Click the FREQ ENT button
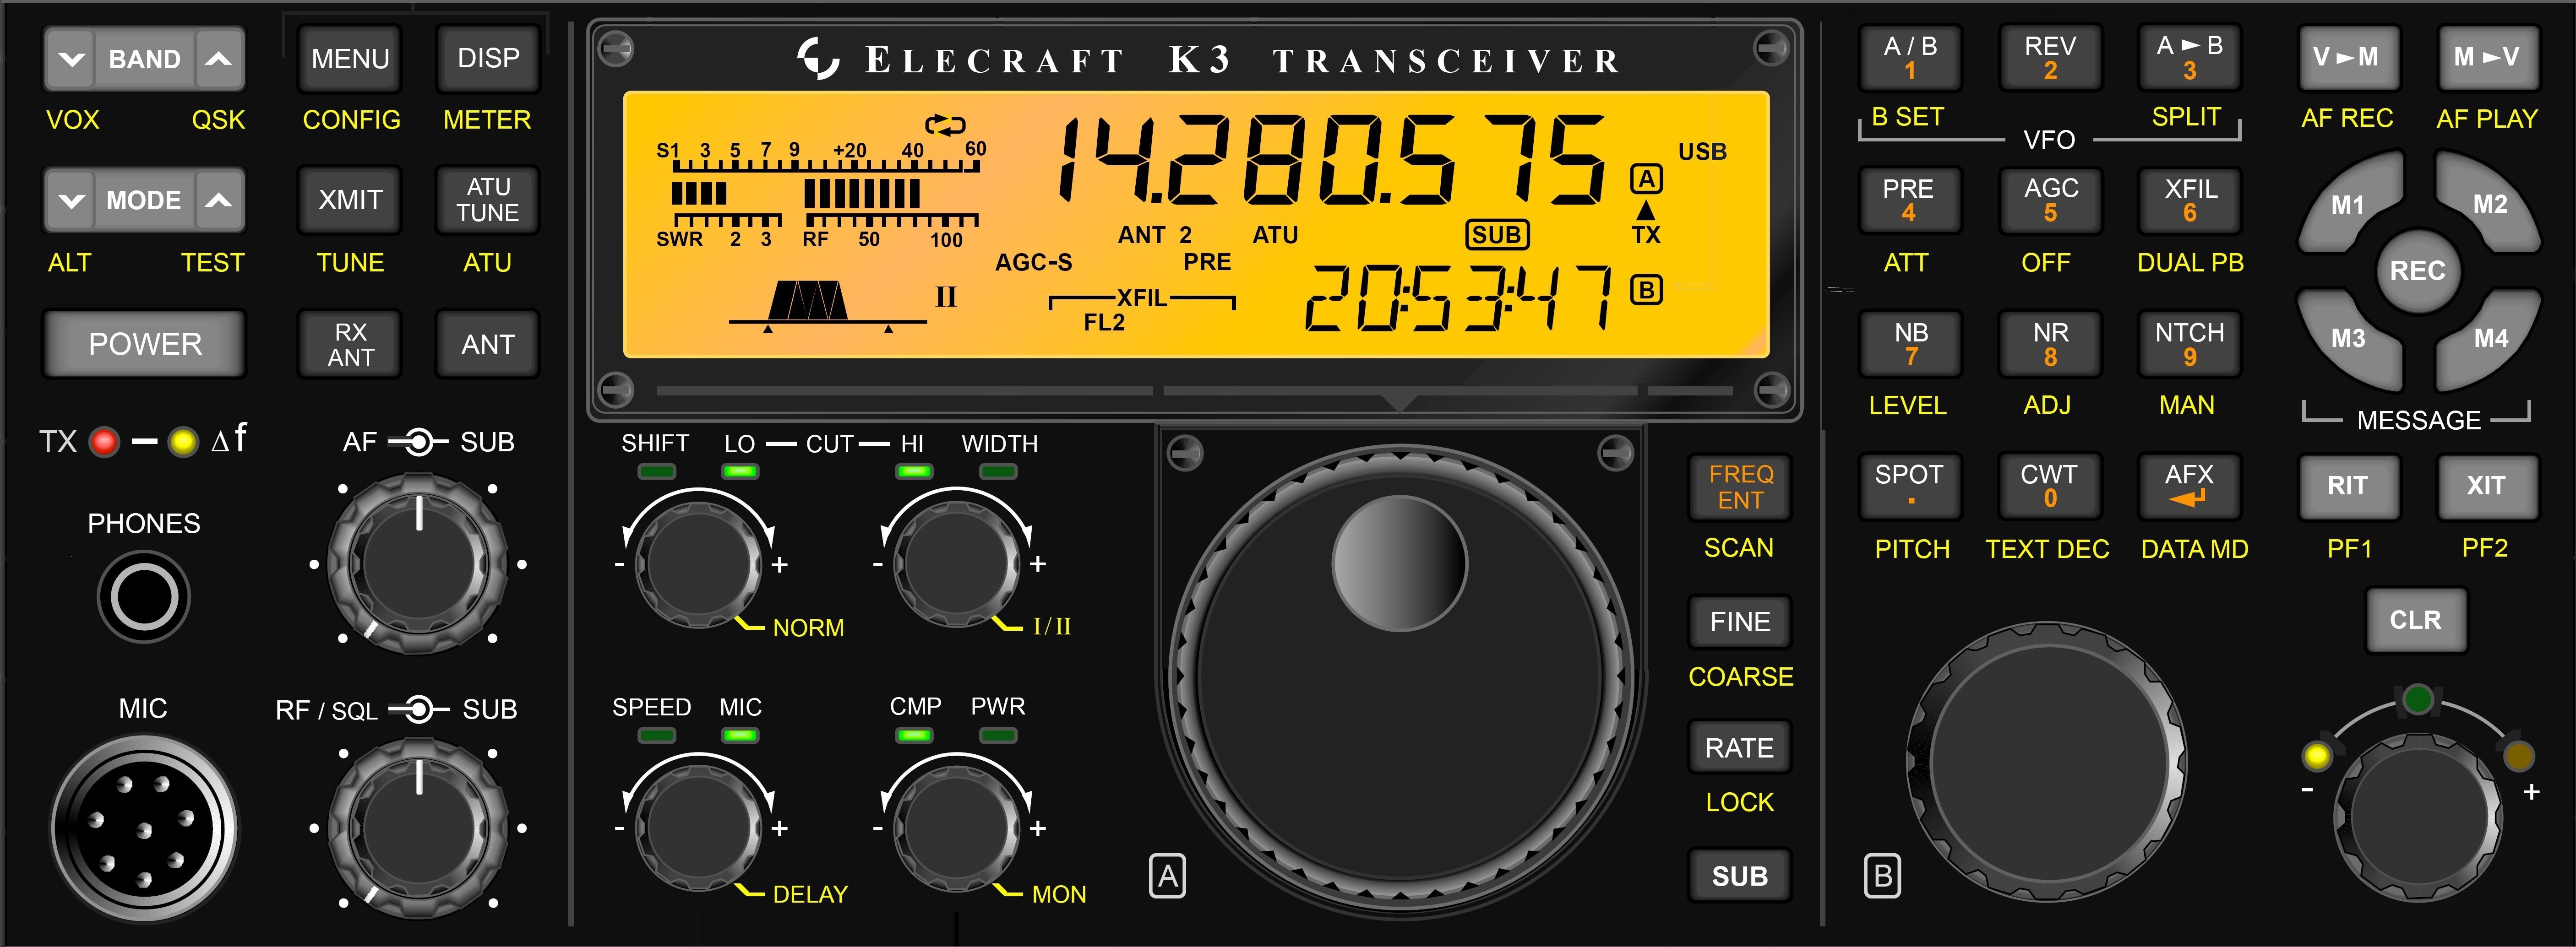 (x=1740, y=487)
